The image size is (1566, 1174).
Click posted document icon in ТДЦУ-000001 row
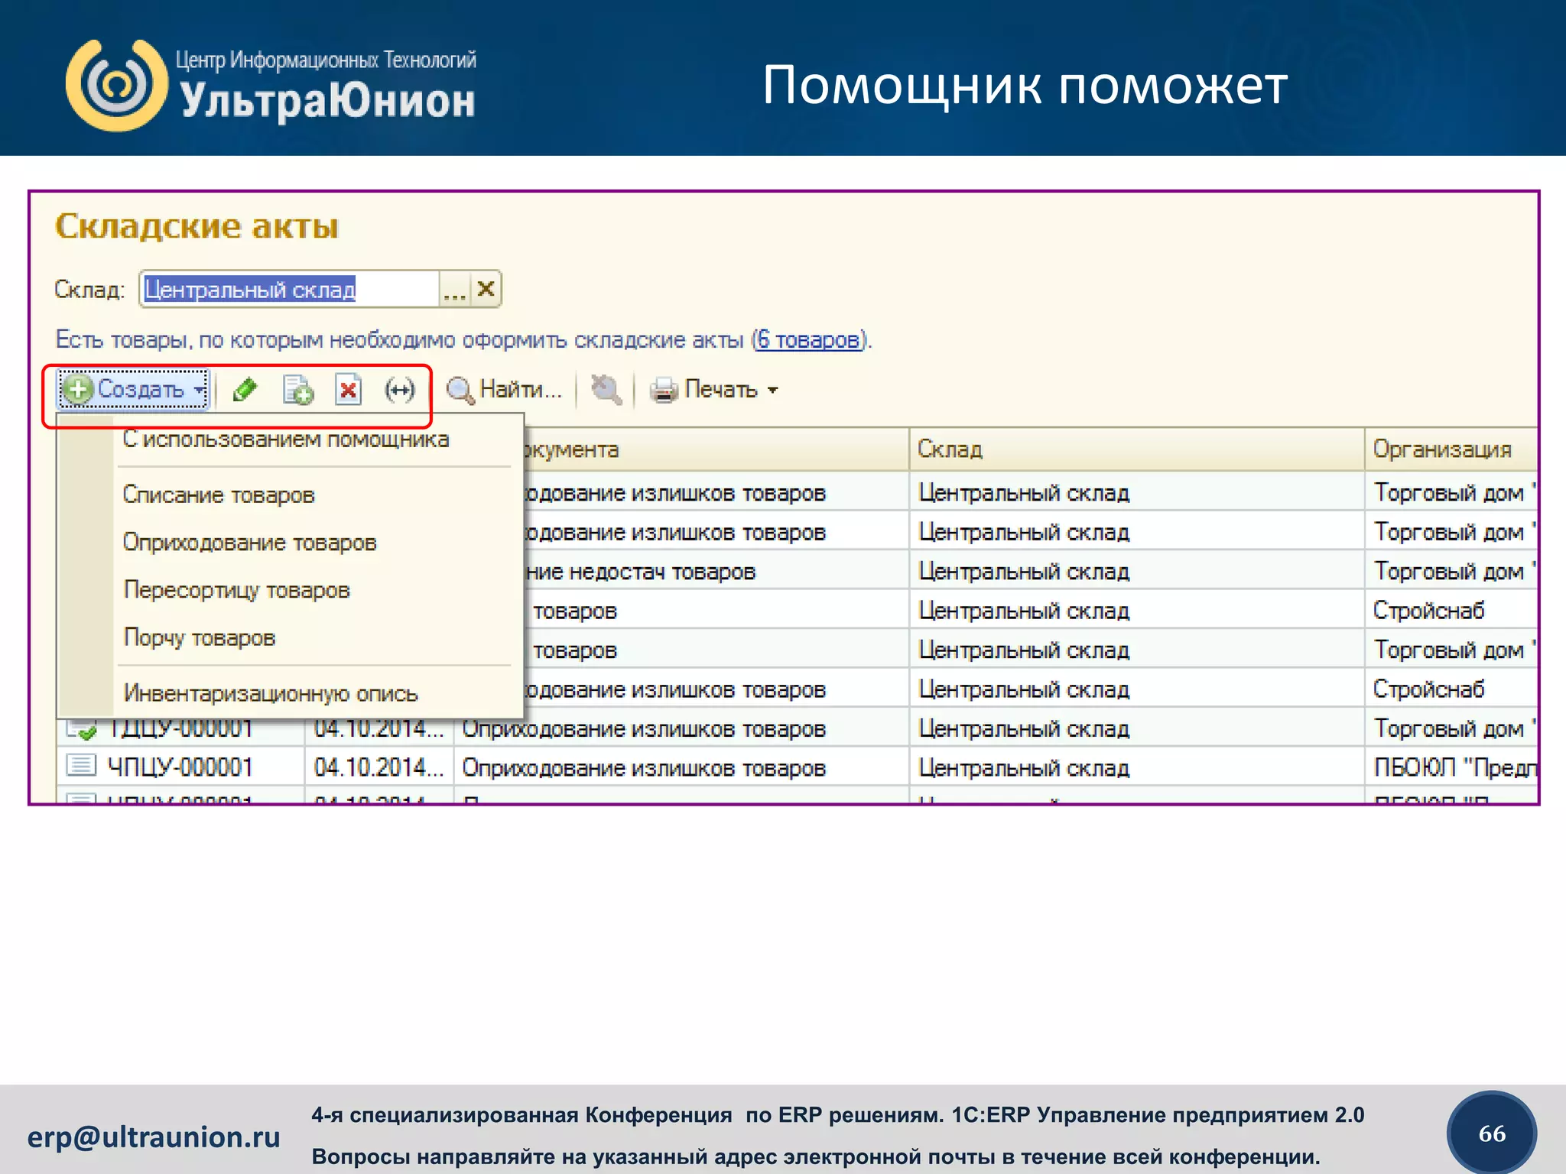point(81,729)
